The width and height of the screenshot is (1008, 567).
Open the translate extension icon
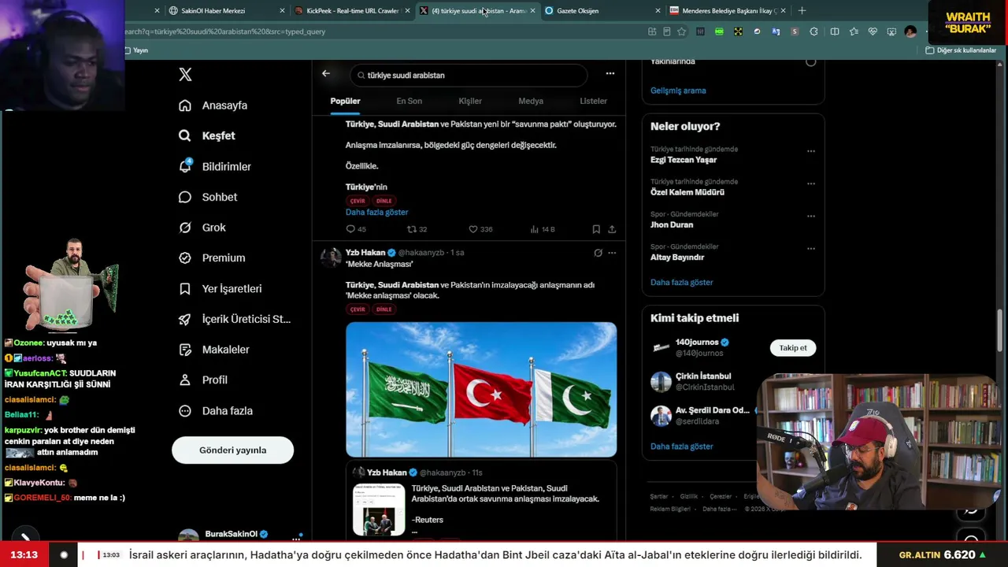click(776, 31)
